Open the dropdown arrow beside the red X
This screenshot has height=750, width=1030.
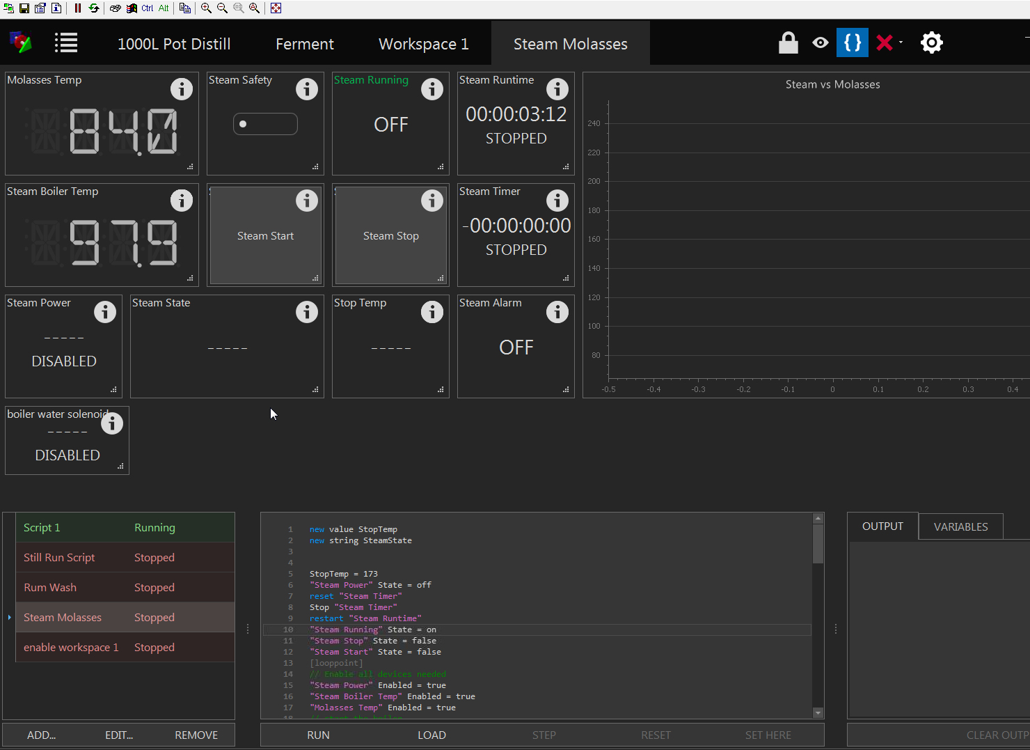pos(901,42)
